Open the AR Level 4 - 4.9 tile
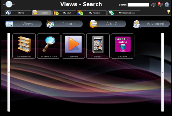The width and height of the screenshot is (172, 116). click(x=49, y=46)
